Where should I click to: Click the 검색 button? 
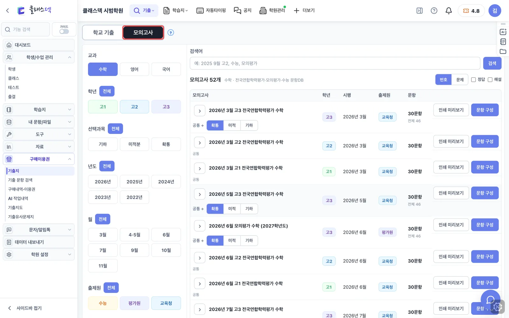(x=492, y=63)
